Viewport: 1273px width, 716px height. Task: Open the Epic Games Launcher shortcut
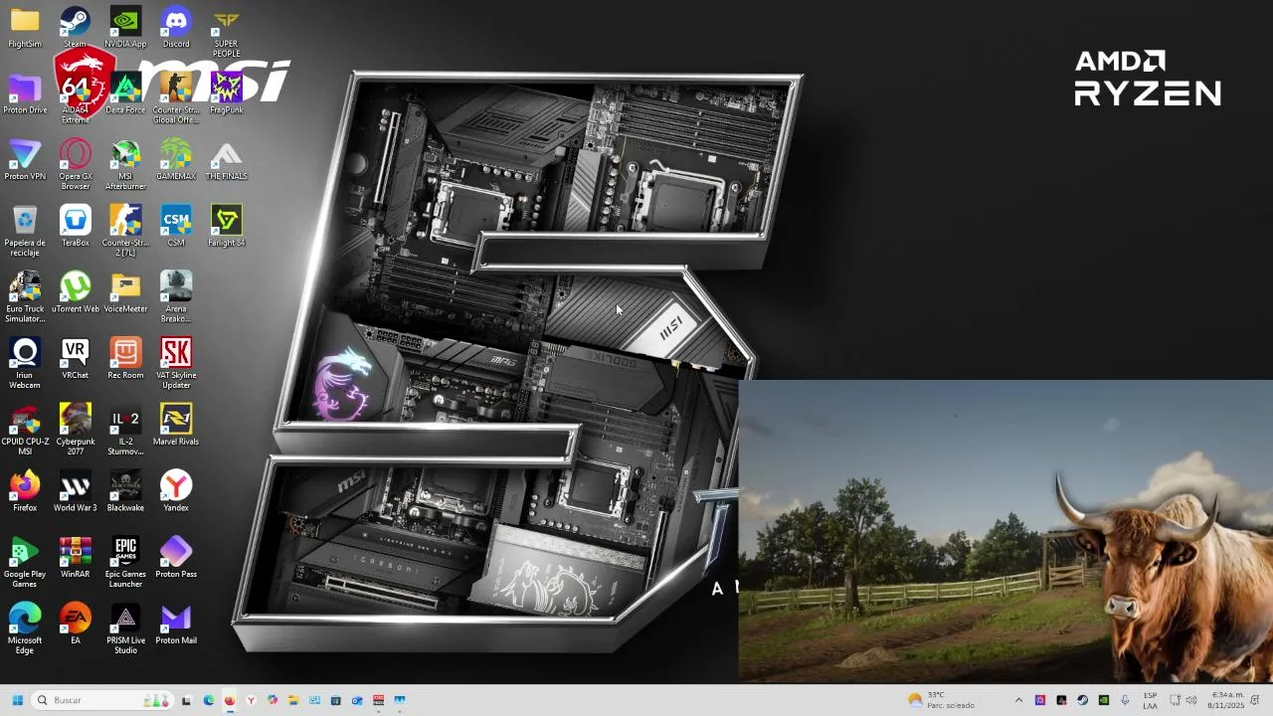tap(125, 563)
